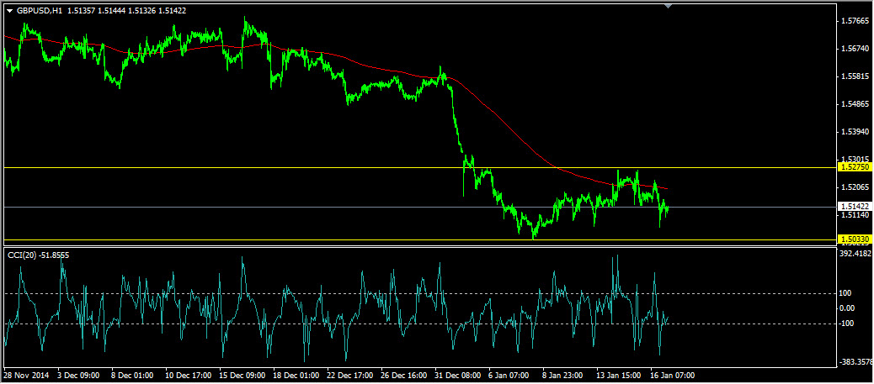Viewport: 874px width, 384px height.
Task: Click the 31 Dec 08:00 time label
Action: point(458,376)
